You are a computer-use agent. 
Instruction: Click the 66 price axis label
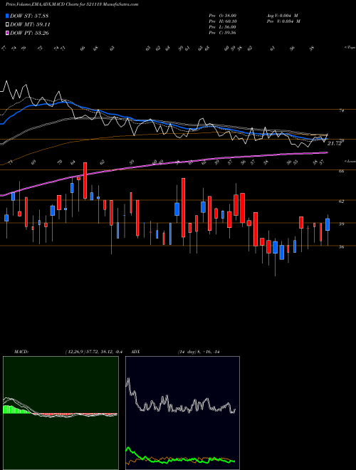pyautogui.click(x=341, y=171)
